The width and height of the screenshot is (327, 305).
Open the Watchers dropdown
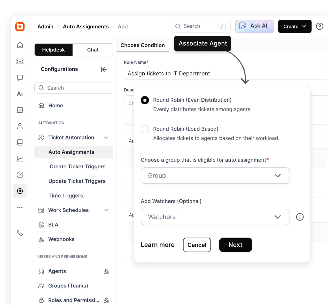point(215,217)
